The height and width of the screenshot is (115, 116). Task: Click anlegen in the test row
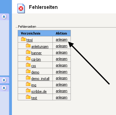[62, 97]
